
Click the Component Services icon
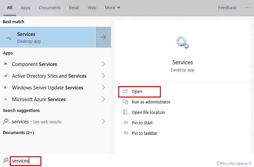[x=6, y=64]
